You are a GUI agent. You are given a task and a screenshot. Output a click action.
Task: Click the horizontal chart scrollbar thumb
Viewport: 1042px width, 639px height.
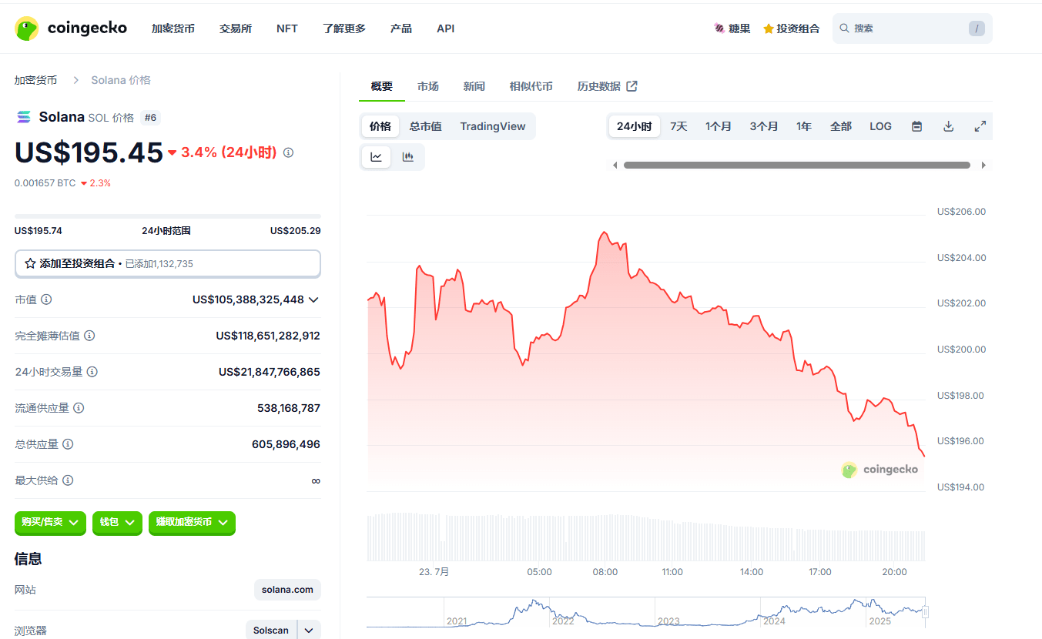pyautogui.click(x=797, y=166)
